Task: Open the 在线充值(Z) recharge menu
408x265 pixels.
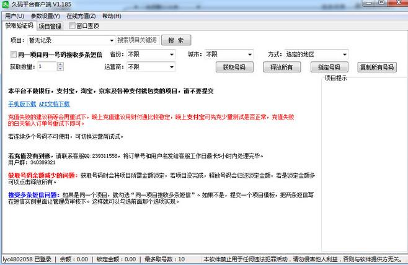Action: pyautogui.click(x=81, y=15)
